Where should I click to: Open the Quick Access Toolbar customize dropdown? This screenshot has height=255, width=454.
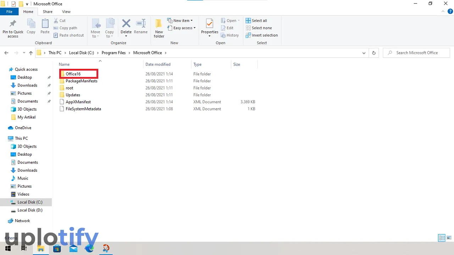click(x=27, y=4)
